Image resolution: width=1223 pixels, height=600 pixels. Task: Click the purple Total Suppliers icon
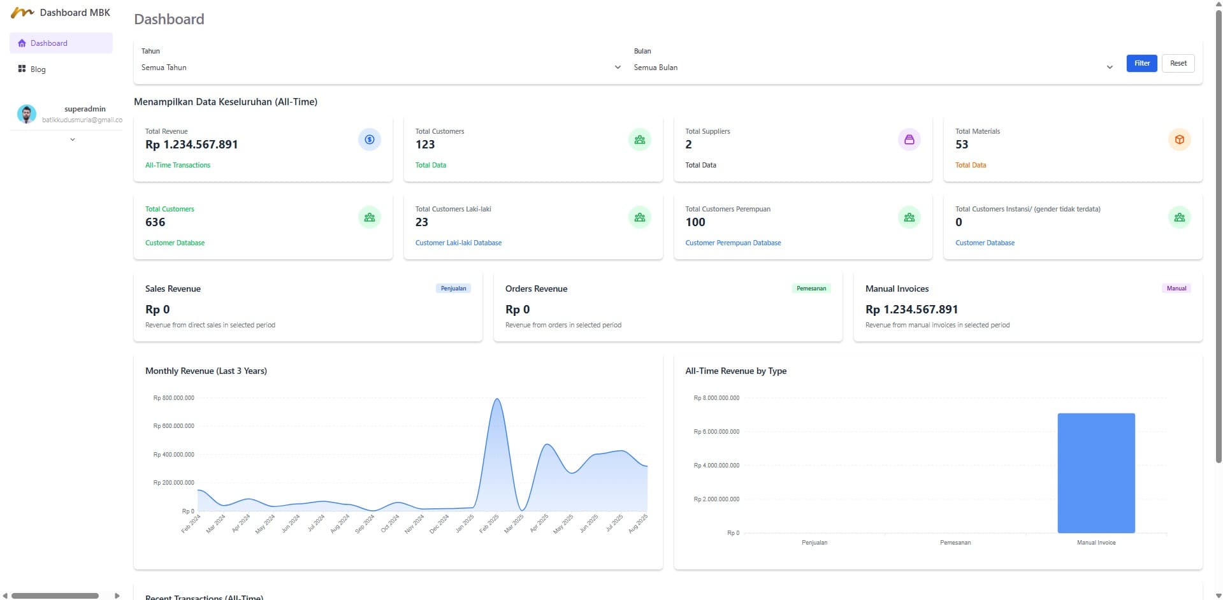click(909, 139)
